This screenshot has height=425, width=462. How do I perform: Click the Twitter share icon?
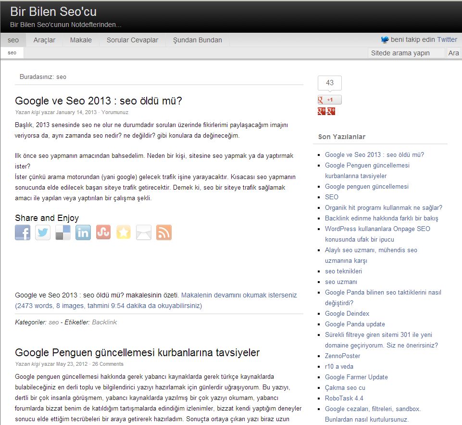click(43, 232)
